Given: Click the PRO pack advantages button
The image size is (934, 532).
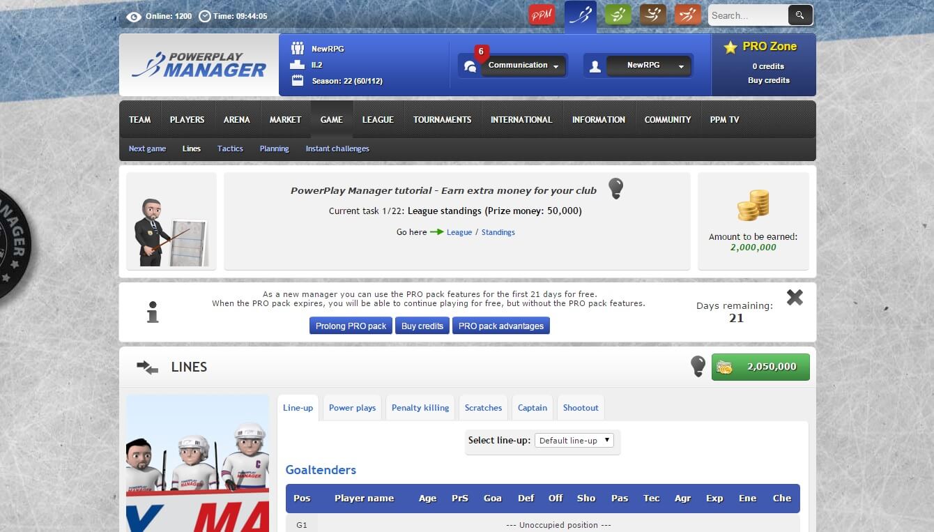Looking at the screenshot, I should (501, 326).
